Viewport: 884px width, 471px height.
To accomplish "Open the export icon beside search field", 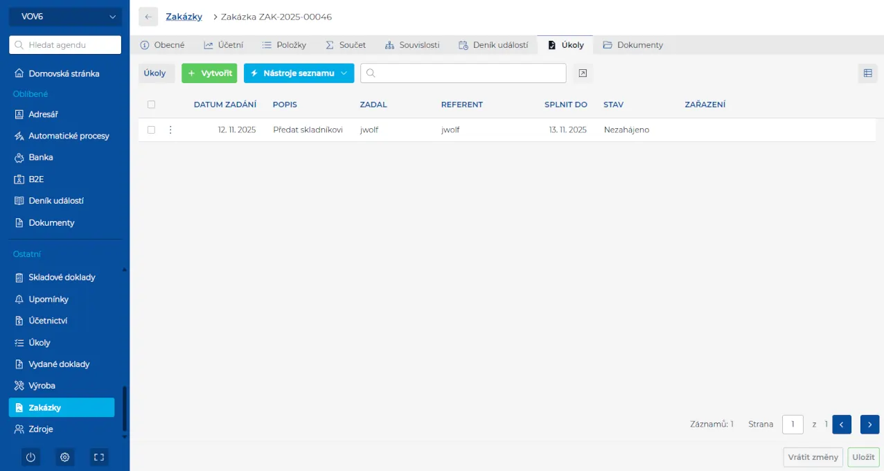I will click(583, 73).
